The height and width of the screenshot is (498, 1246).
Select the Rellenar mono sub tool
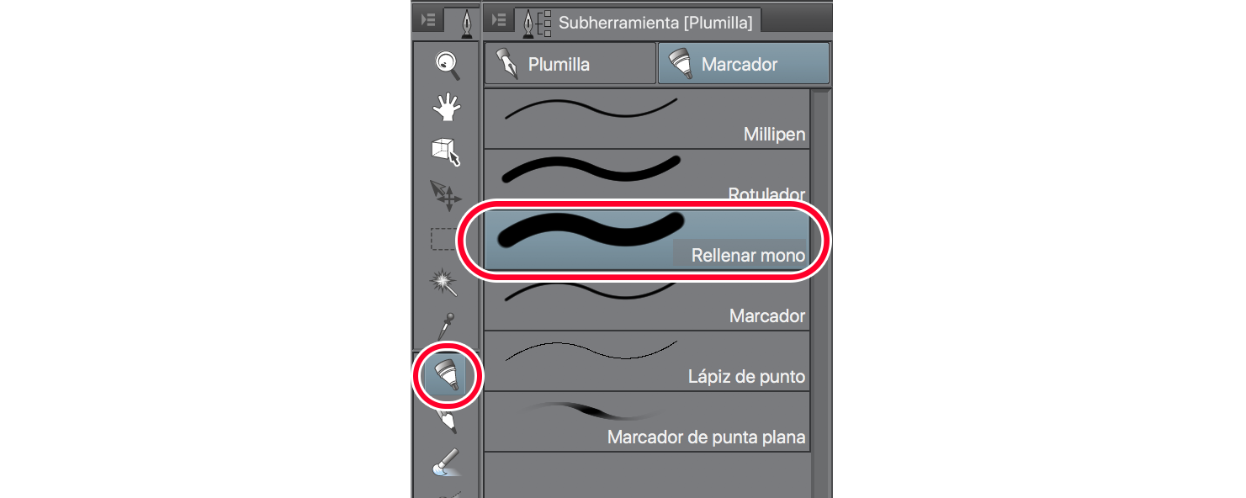[646, 240]
